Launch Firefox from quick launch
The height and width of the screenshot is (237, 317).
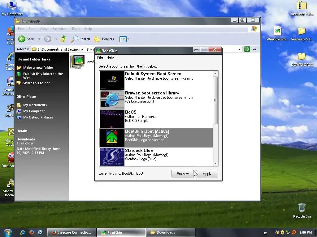pyautogui.click(x=32, y=232)
